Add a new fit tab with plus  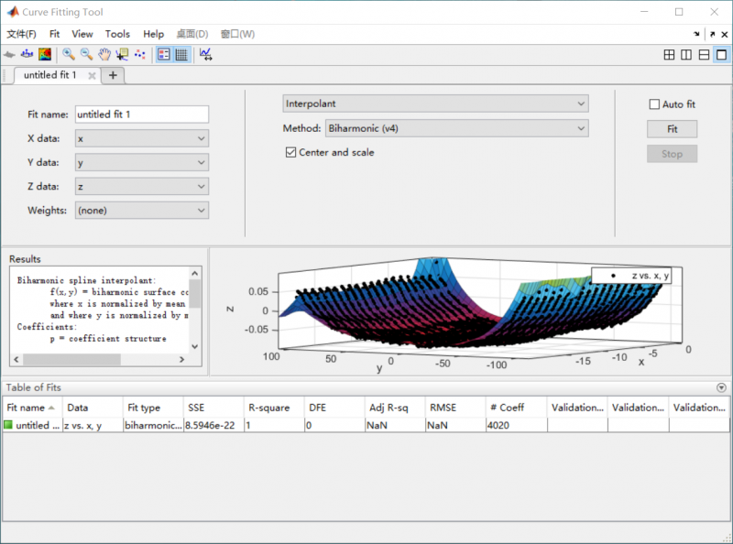pyautogui.click(x=113, y=75)
